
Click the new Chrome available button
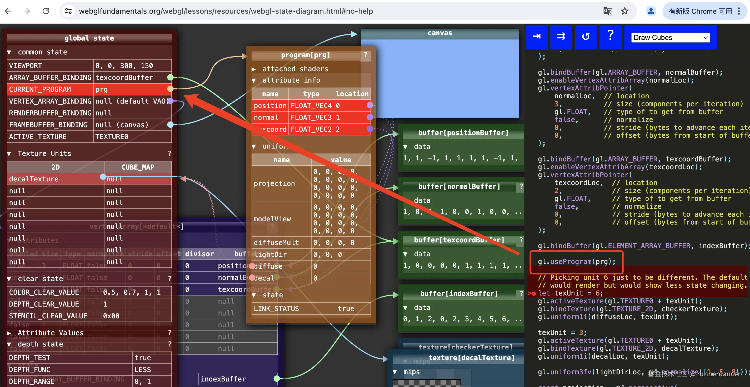click(700, 11)
